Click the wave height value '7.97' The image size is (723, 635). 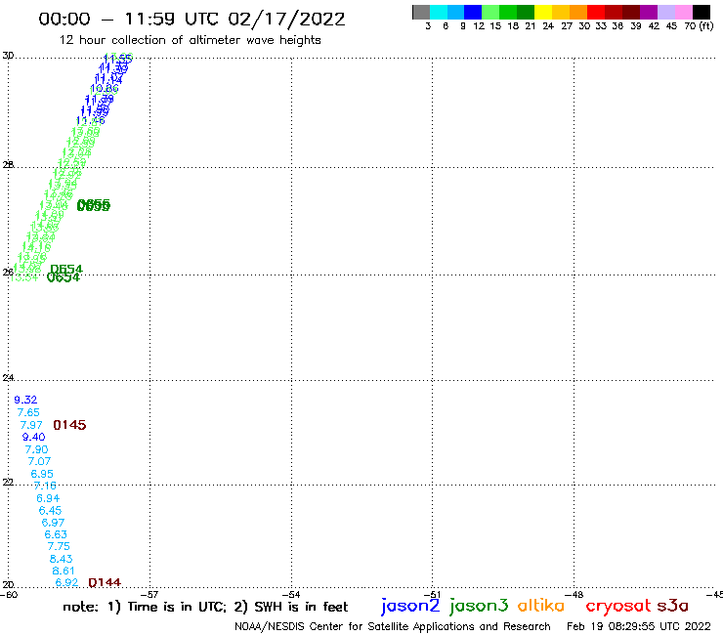(31, 425)
